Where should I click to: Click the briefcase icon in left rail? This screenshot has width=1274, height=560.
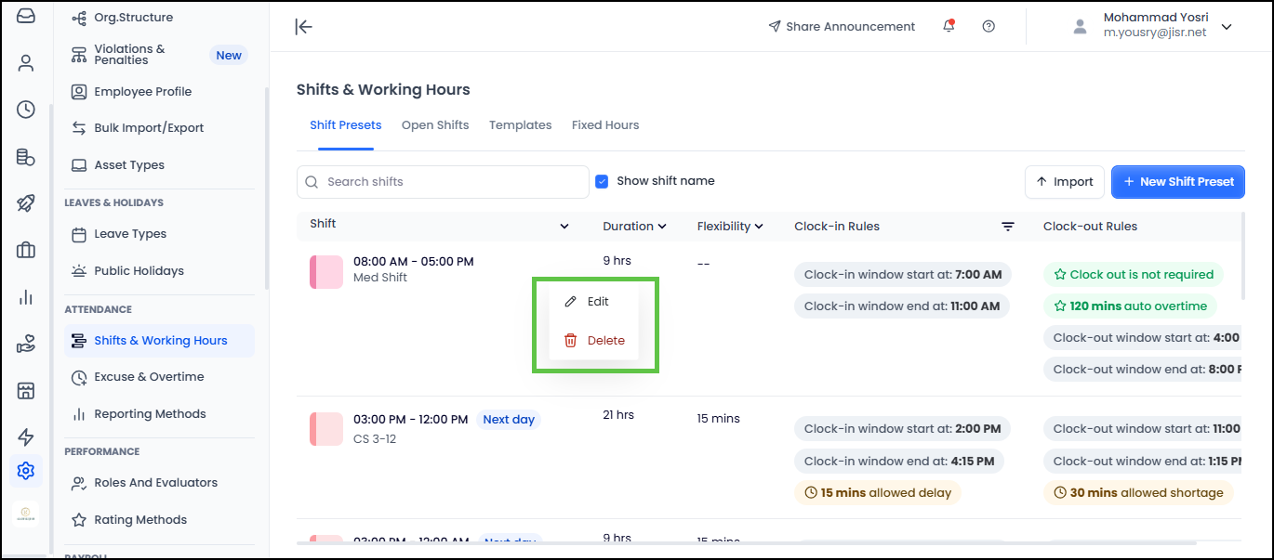[x=26, y=250]
